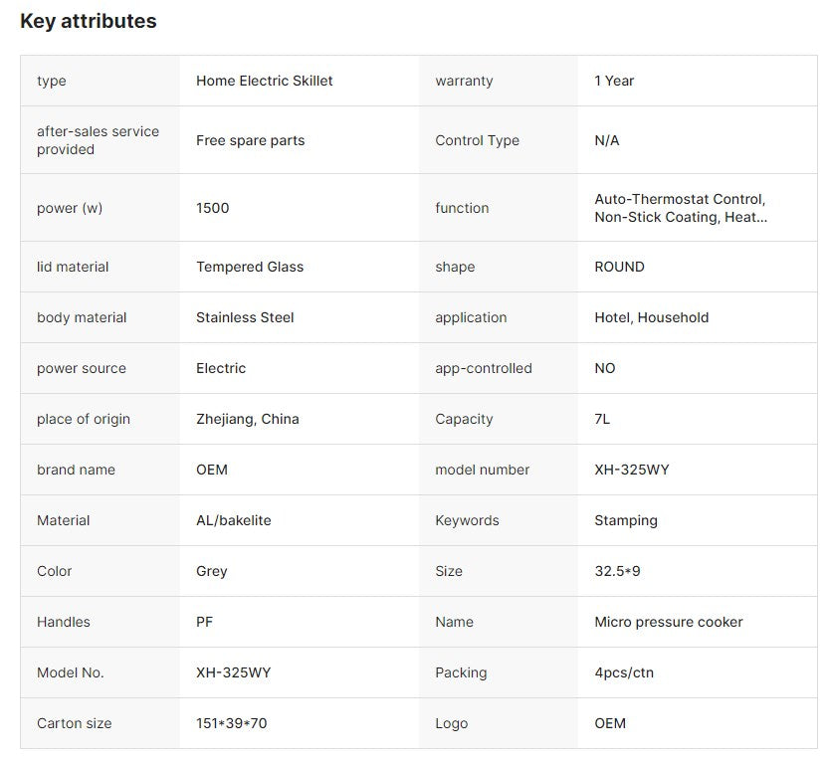Screen dimensions: 826x764
Task: Click the truncated function value Auto-Thermostat Control
Action: [681, 208]
